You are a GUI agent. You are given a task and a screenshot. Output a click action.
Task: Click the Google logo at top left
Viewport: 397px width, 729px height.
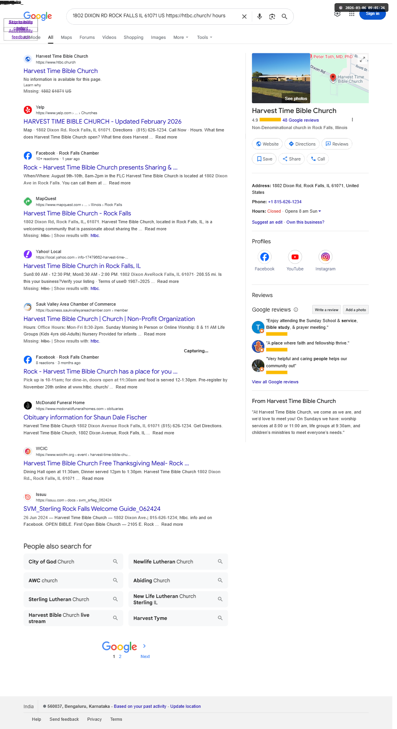[x=38, y=16]
